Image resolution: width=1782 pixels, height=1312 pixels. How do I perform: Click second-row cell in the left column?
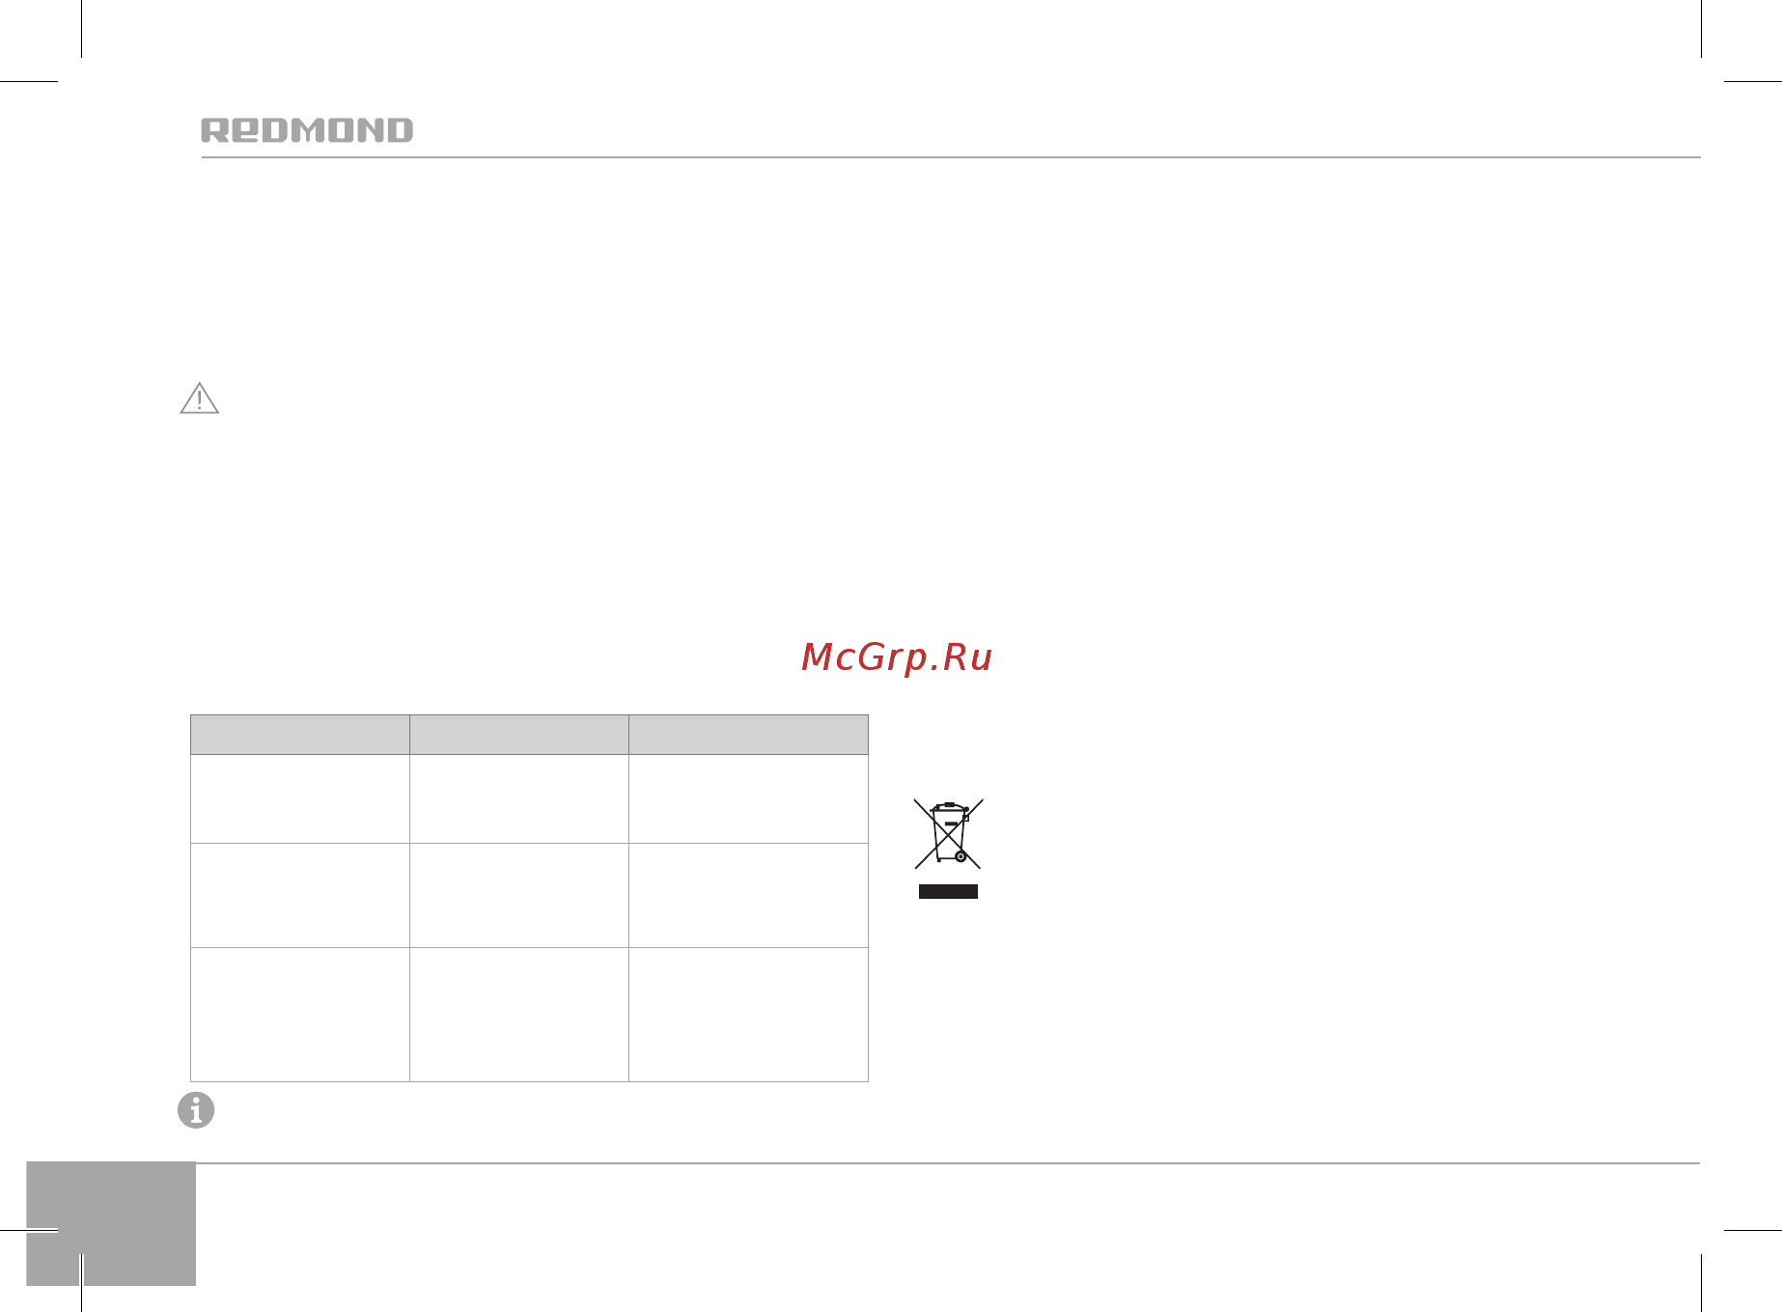pyautogui.click(x=300, y=895)
